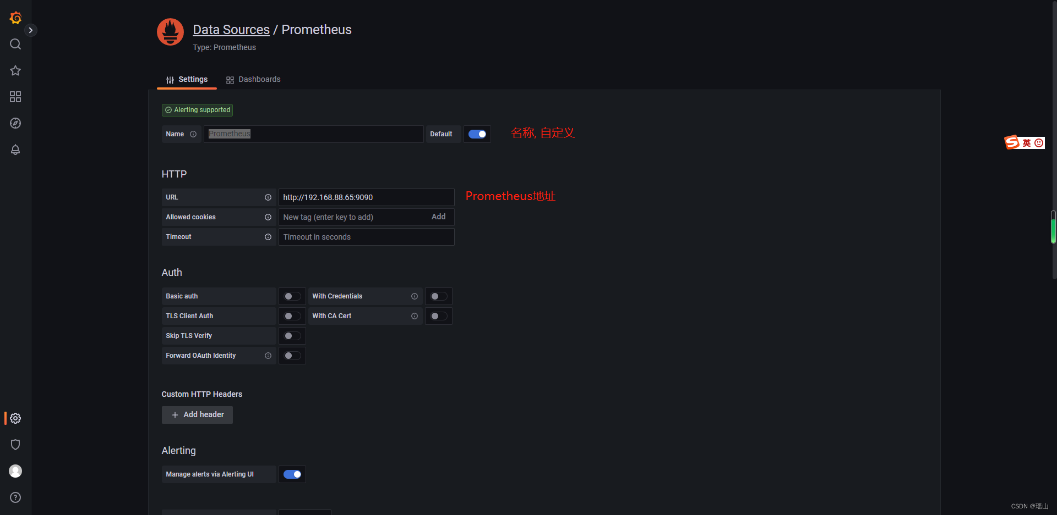Toggle the Default data source switch
This screenshot has width=1057, height=515.
(x=477, y=134)
